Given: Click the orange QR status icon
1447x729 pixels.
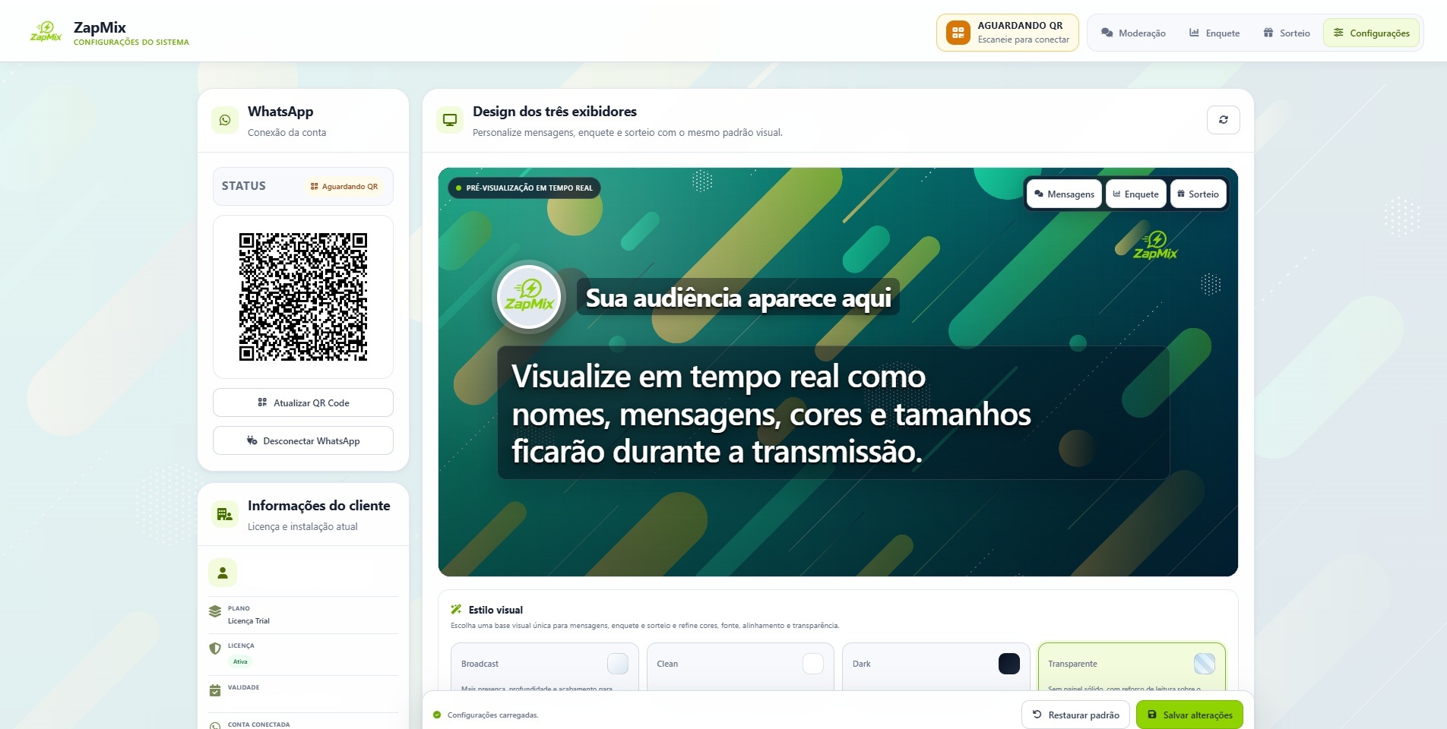Looking at the screenshot, I should pyautogui.click(x=958, y=33).
